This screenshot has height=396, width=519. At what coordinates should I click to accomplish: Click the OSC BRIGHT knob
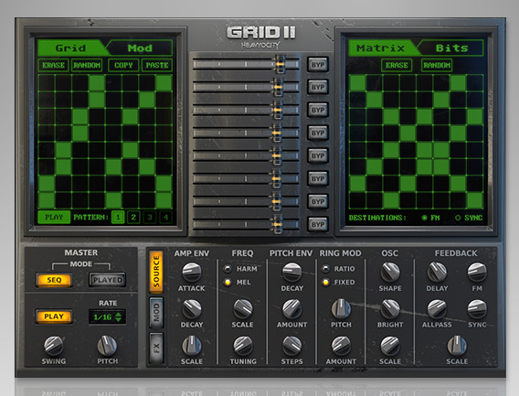pos(390,309)
